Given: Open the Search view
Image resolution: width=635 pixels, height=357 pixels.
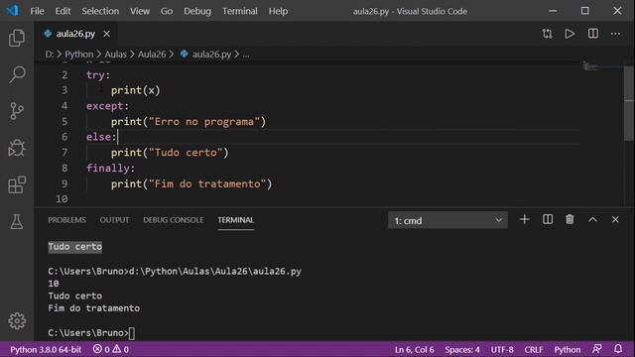Looking at the screenshot, I should [x=17, y=74].
